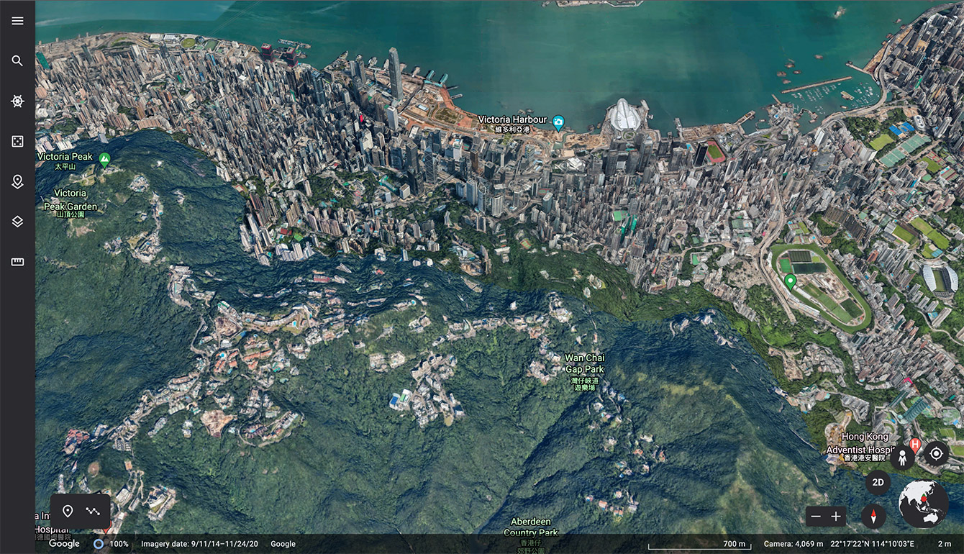Click Hong Kong Adventist Hospital label
The width and height of the screenshot is (964, 554).
point(860,447)
